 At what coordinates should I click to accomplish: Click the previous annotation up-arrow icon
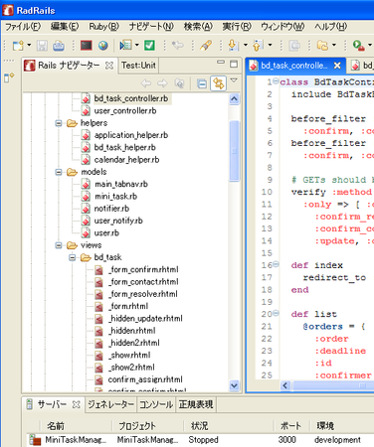point(259,46)
